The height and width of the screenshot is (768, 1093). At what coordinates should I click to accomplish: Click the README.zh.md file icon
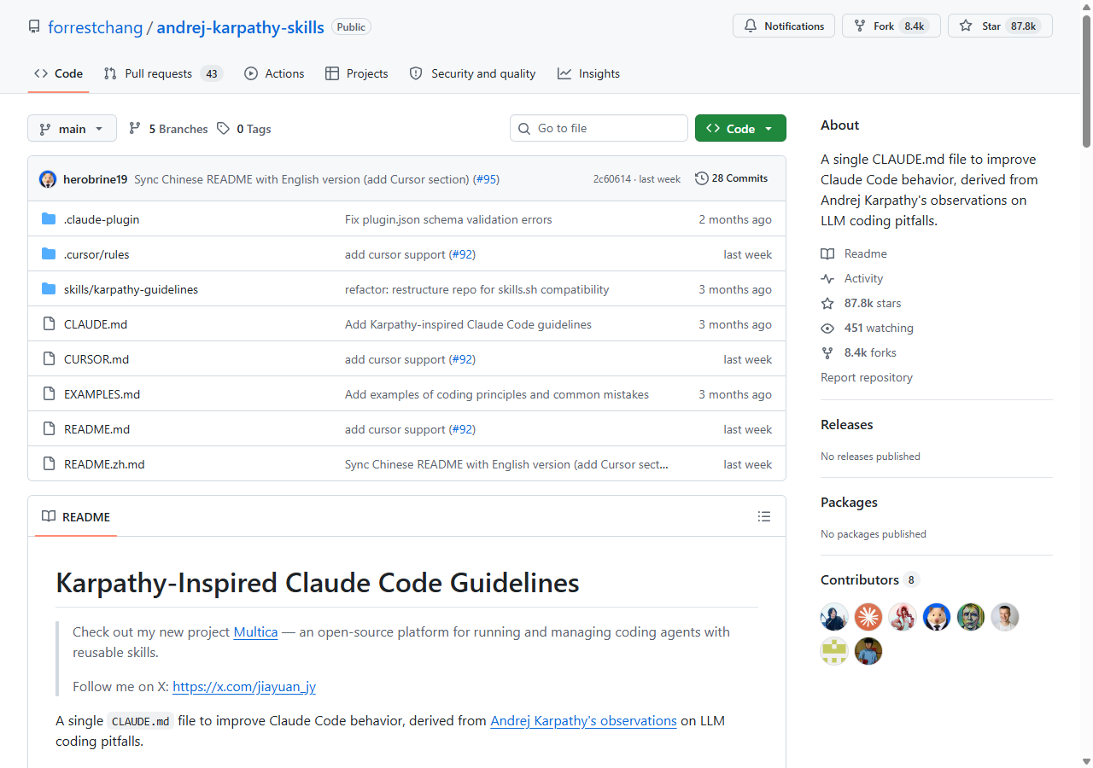click(x=49, y=464)
